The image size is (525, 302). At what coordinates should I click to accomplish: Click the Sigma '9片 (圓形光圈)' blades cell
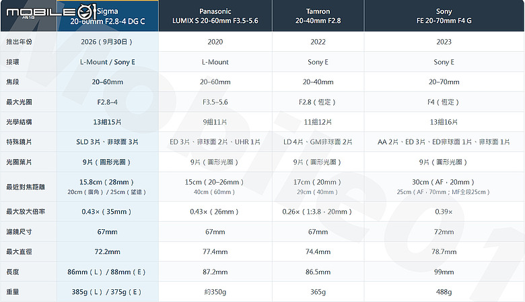[x=107, y=162]
